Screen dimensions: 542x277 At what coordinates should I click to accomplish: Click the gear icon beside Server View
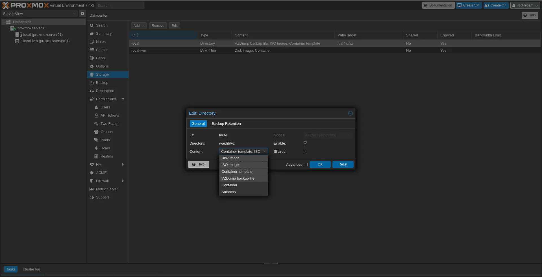[82, 14]
